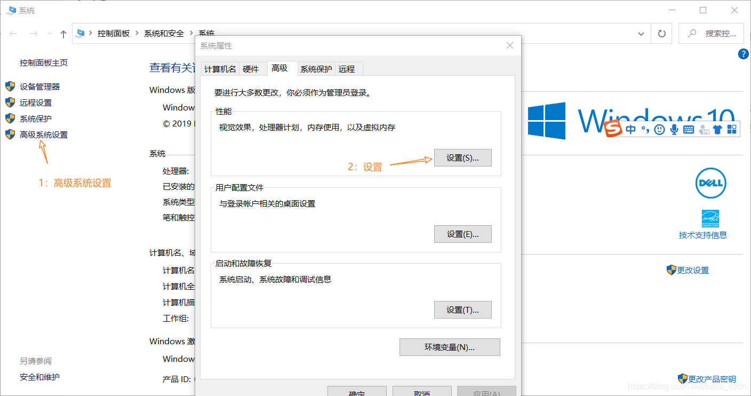Go to Control Panel Home (控制面板主页)
This screenshot has height=396, width=751.
[44, 62]
